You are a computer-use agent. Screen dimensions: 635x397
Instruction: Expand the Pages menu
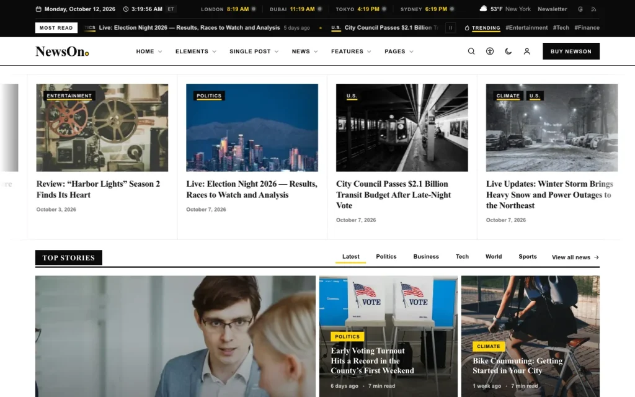click(399, 51)
